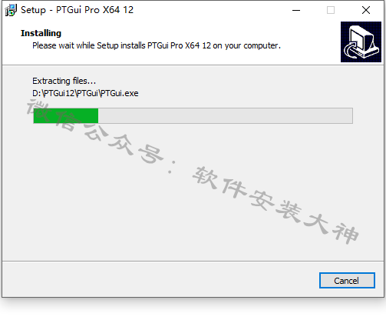Click the '软件安装大神' watermark text
This screenshot has width=386, height=320.
(x=275, y=205)
